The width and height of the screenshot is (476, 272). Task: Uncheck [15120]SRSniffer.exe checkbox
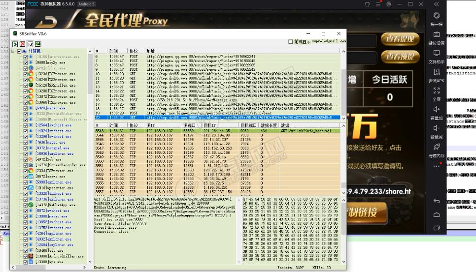[26, 85]
